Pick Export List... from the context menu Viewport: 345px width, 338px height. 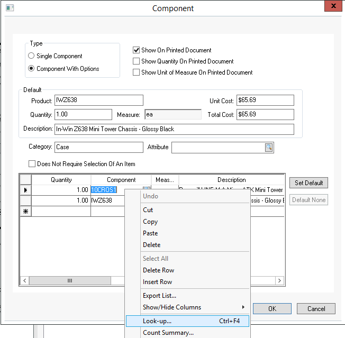click(x=159, y=296)
